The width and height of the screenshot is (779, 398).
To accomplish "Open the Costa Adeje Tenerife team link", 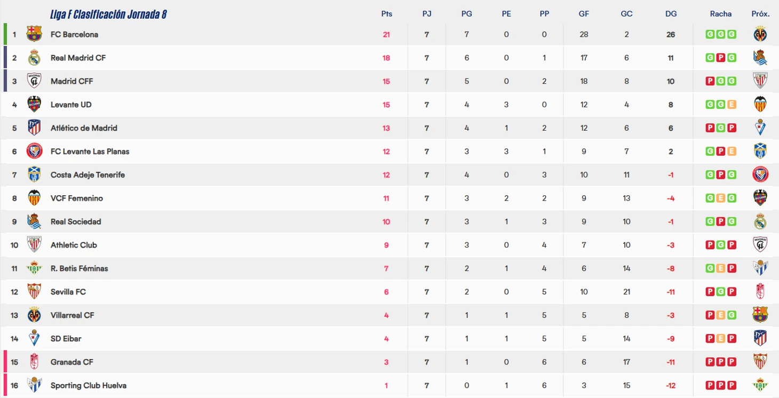I will [88, 175].
